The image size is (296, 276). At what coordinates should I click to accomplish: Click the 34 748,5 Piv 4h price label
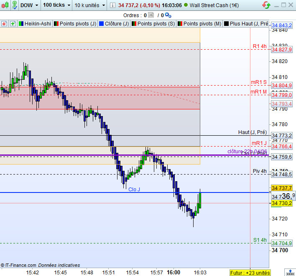[x=282, y=175]
